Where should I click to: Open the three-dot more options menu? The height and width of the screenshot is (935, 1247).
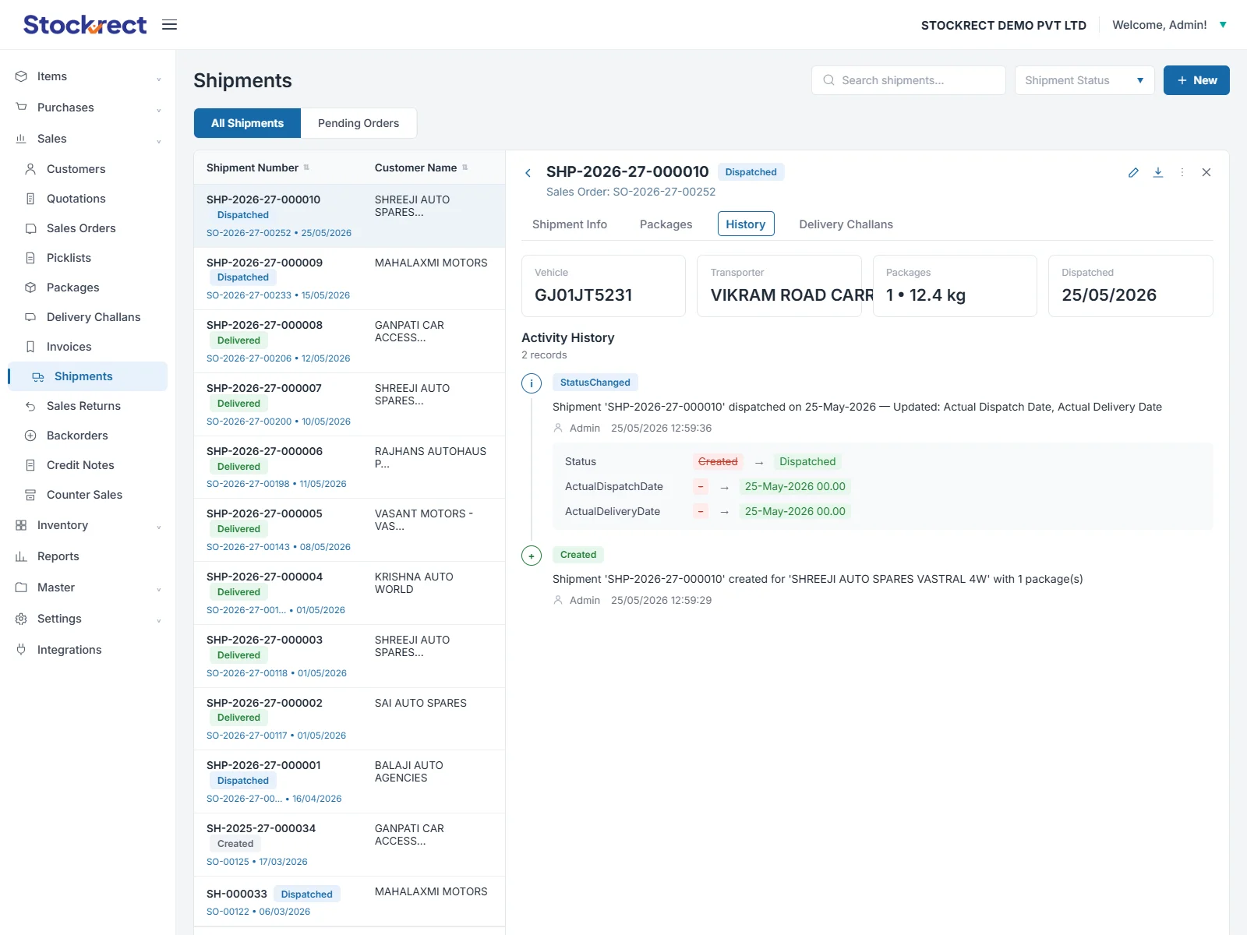[x=1182, y=172]
